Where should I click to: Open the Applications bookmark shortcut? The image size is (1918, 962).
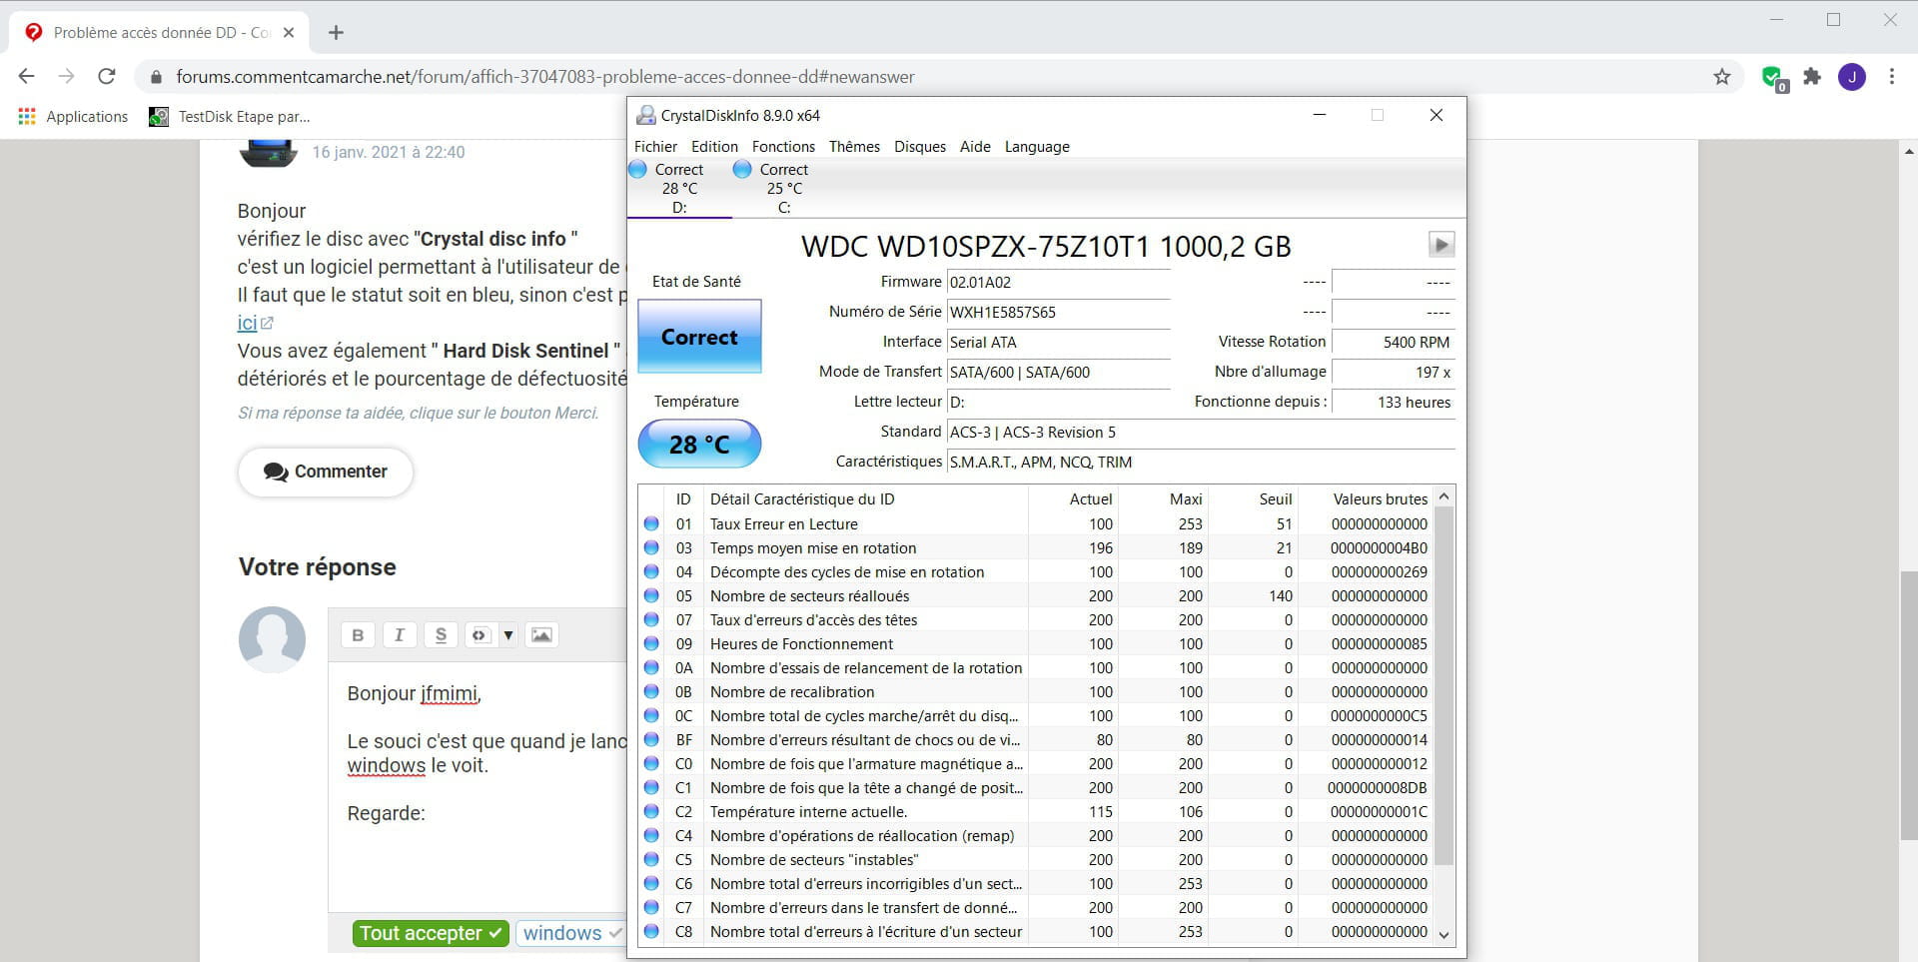point(73,117)
